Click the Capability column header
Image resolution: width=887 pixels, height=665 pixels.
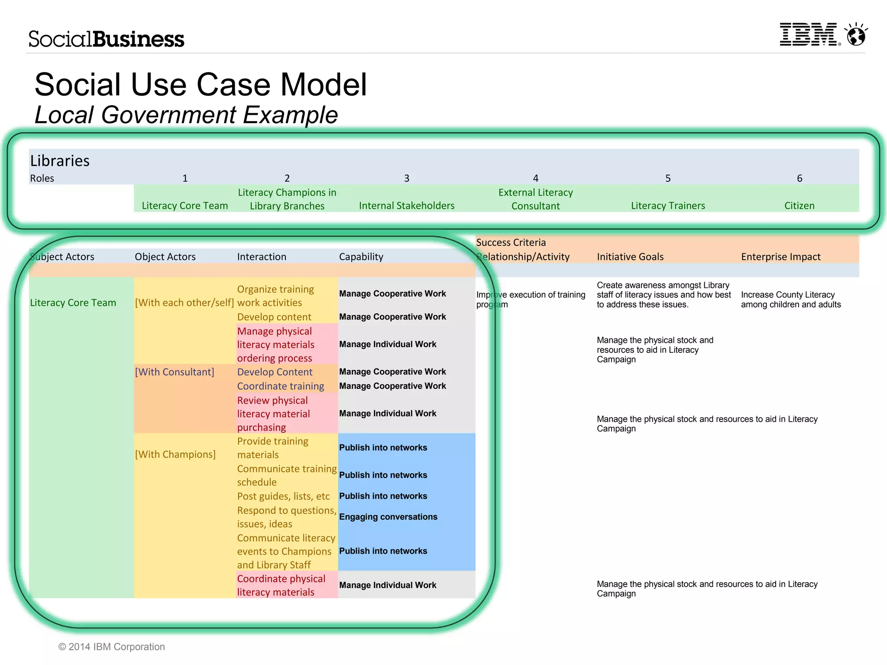coord(361,257)
